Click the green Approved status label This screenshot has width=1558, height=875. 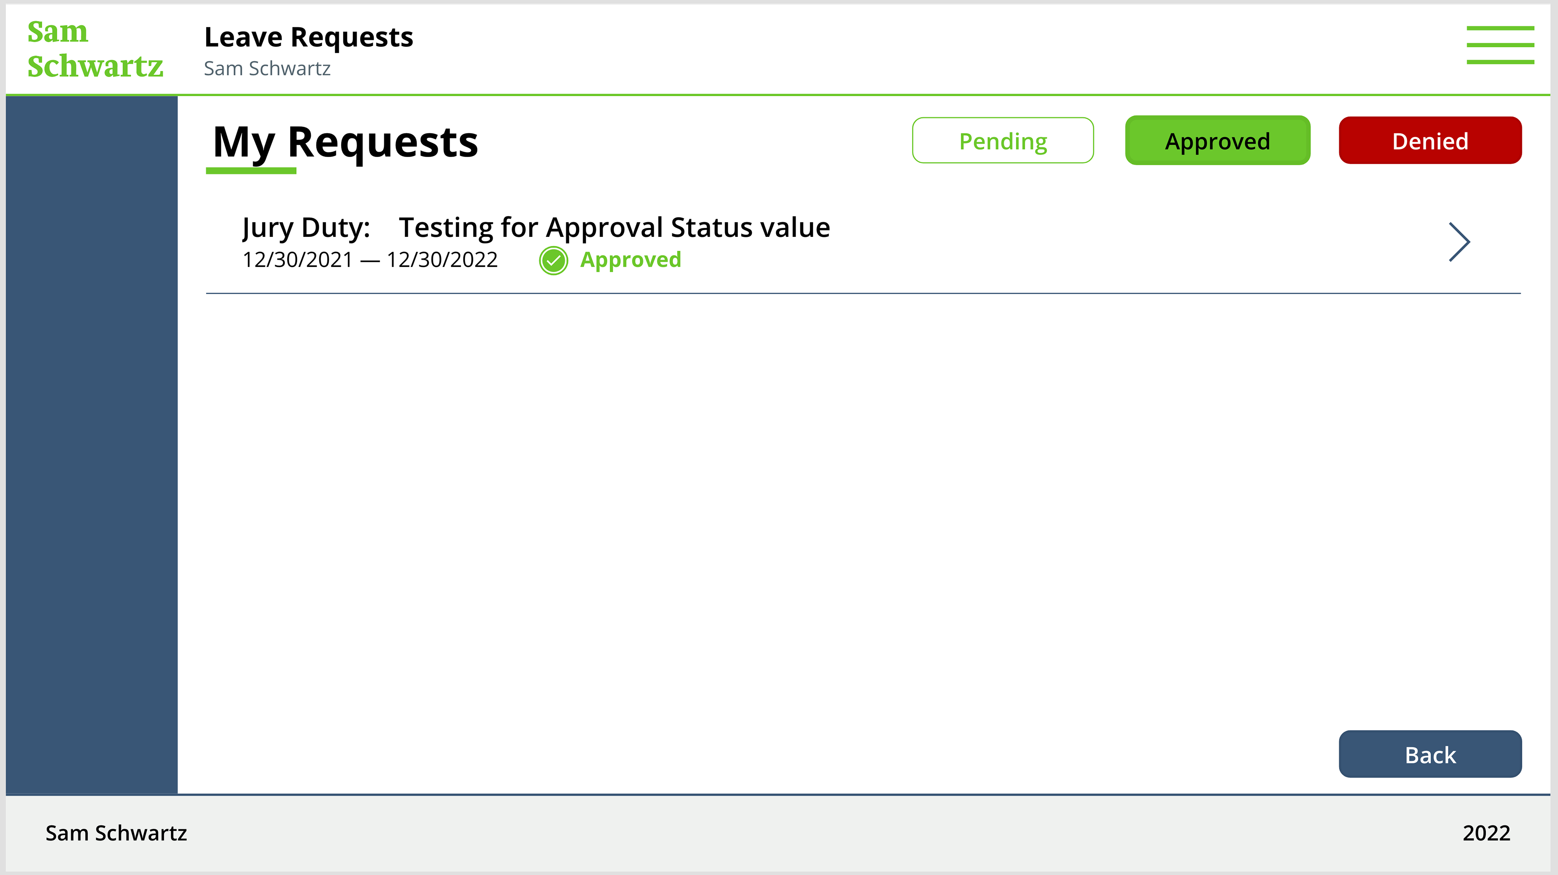point(630,260)
